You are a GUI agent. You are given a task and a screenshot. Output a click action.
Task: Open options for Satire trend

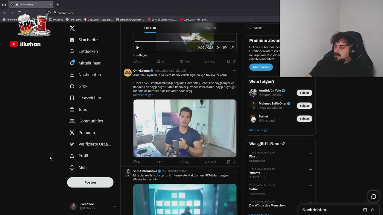310,186
